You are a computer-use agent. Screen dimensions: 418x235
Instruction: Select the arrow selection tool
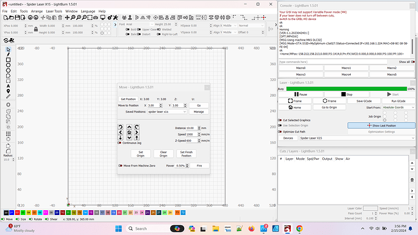pos(8,50)
